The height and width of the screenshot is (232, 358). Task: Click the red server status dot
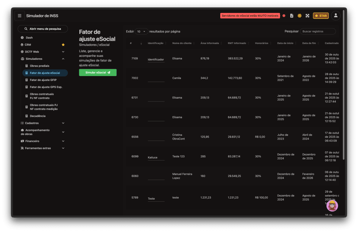click(x=284, y=16)
